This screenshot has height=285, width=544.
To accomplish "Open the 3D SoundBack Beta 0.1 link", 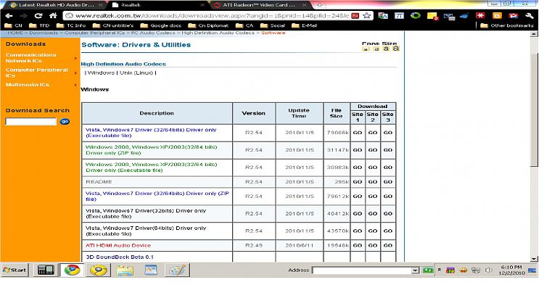I will 120,257.
